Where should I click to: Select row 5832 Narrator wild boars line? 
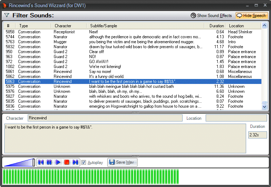133,47
